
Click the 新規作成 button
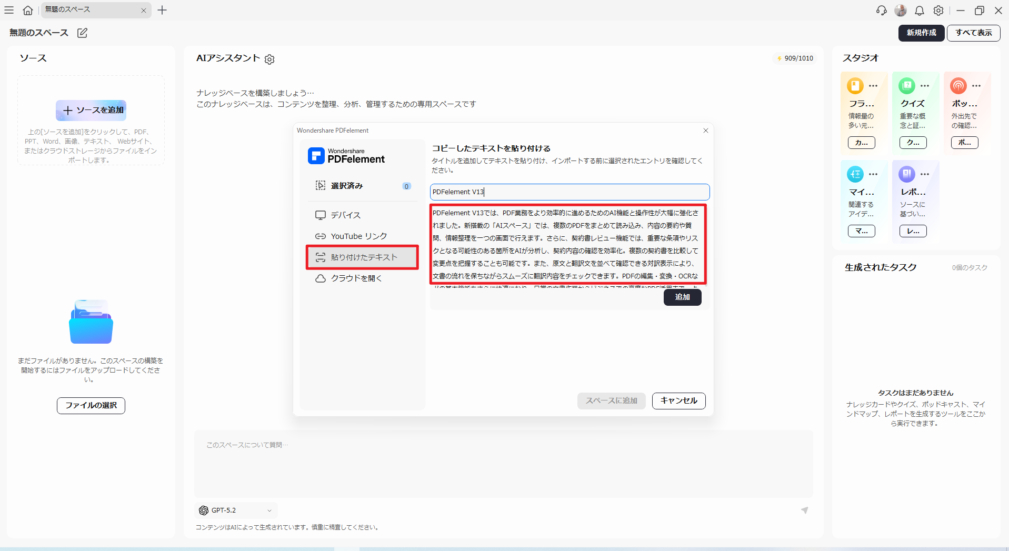pyautogui.click(x=922, y=33)
